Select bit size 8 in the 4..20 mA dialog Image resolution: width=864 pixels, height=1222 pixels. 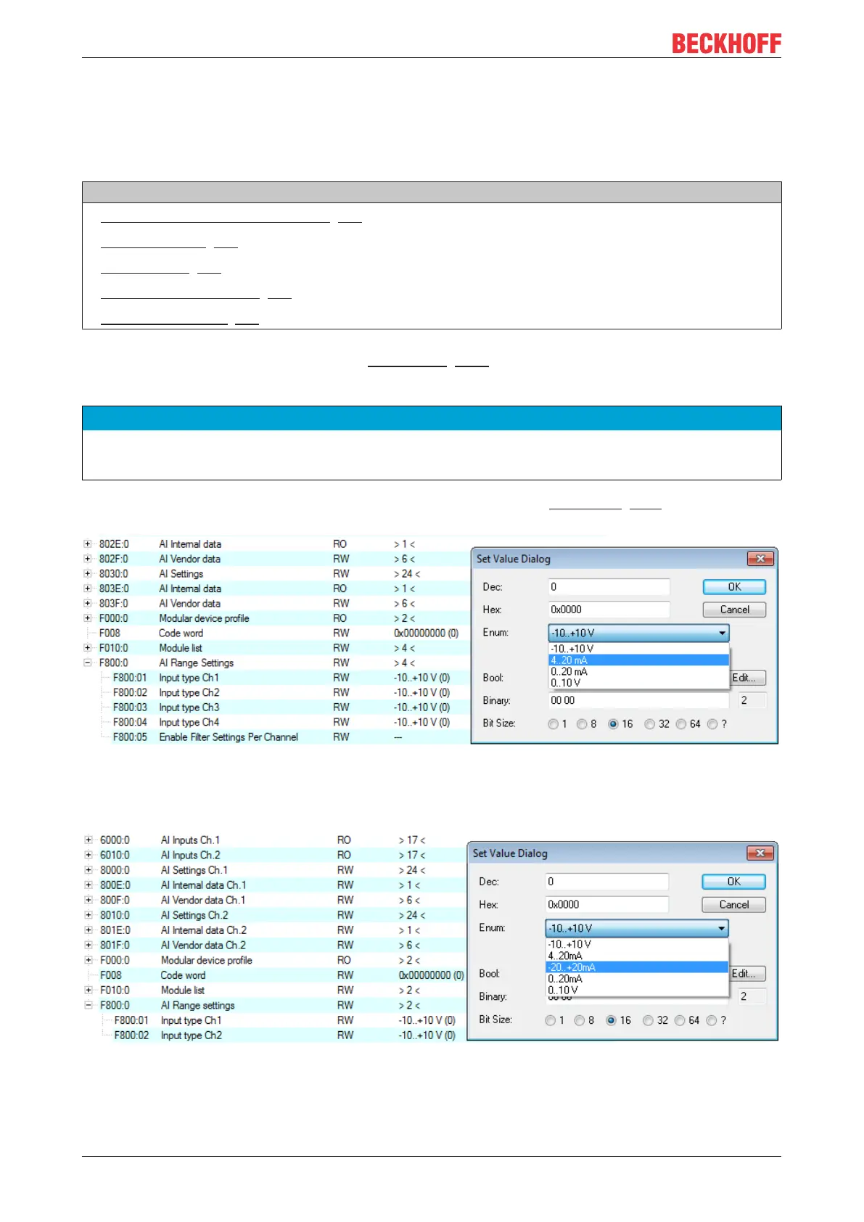click(x=582, y=724)
